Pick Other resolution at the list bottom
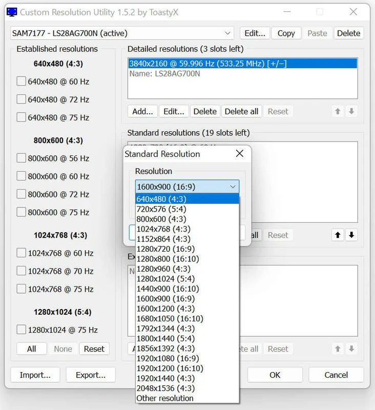Image resolution: width=375 pixels, height=410 pixels. click(x=165, y=398)
